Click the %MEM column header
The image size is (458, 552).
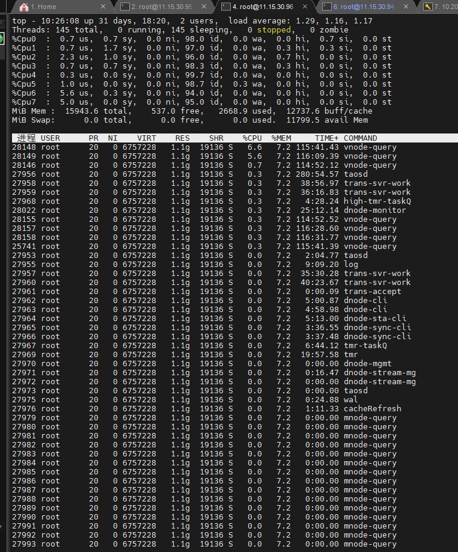click(x=281, y=138)
